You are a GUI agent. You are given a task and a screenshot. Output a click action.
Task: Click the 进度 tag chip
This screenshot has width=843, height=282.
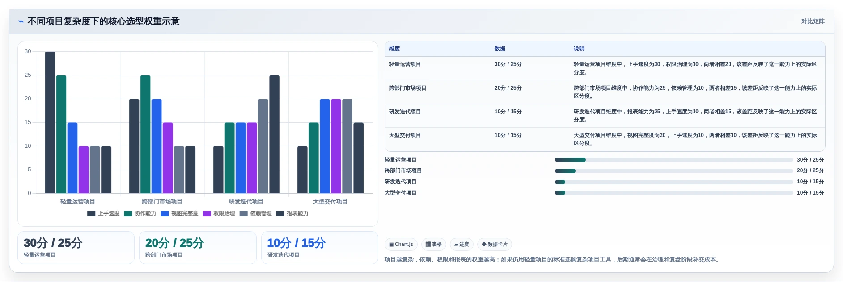462,245
